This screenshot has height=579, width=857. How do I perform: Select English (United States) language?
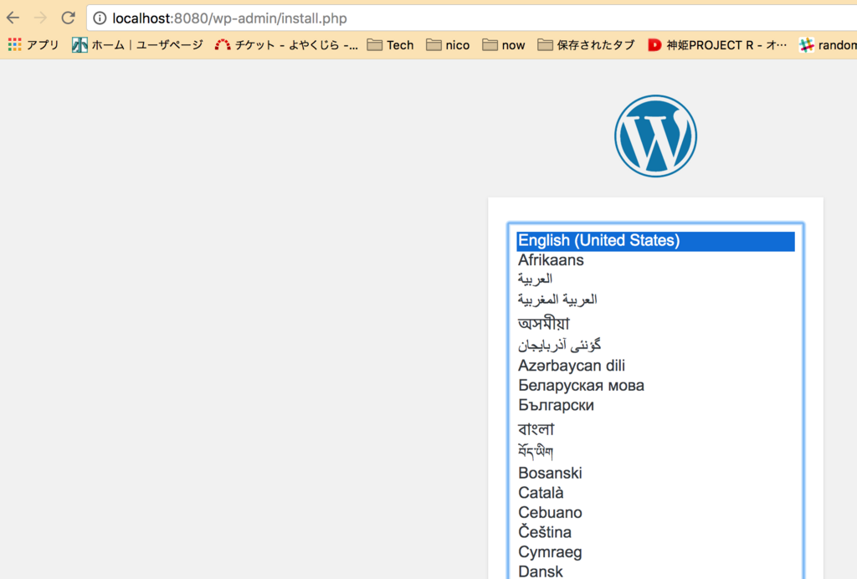point(655,241)
